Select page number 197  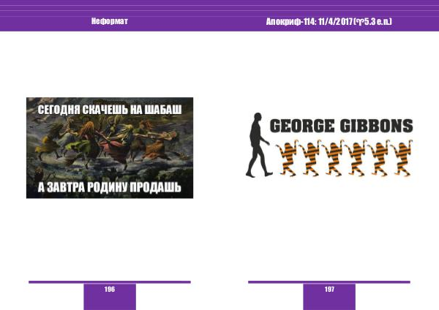pos(329,290)
